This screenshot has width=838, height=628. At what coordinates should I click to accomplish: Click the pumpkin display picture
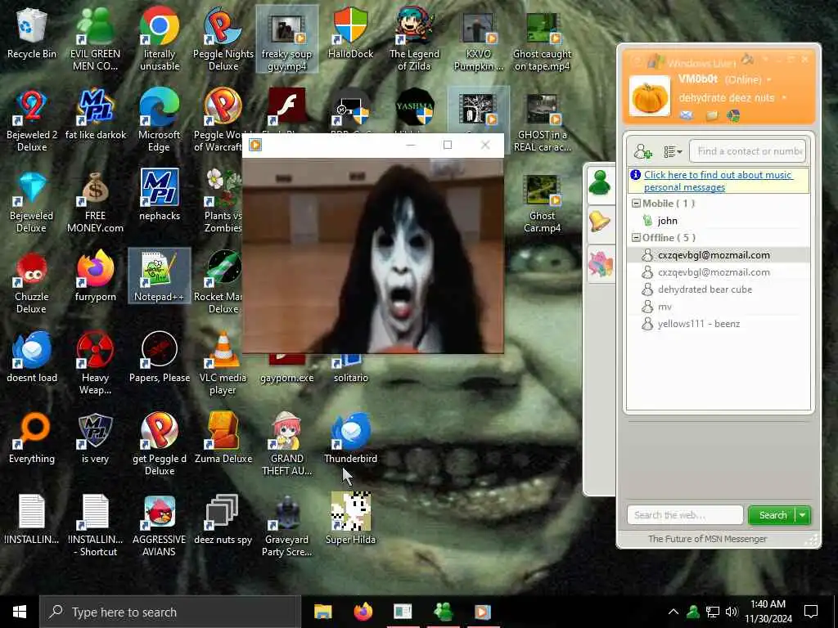[649, 96]
